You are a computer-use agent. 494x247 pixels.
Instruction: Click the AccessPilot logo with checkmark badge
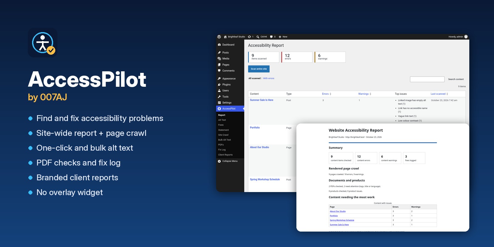[x=43, y=43]
